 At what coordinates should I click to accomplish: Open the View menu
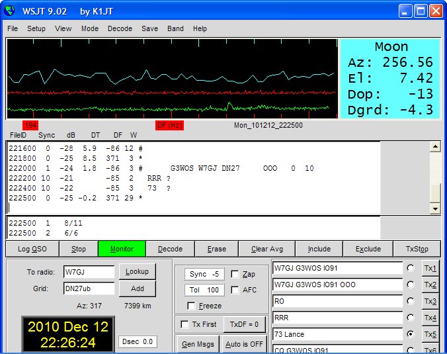[63, 28]
